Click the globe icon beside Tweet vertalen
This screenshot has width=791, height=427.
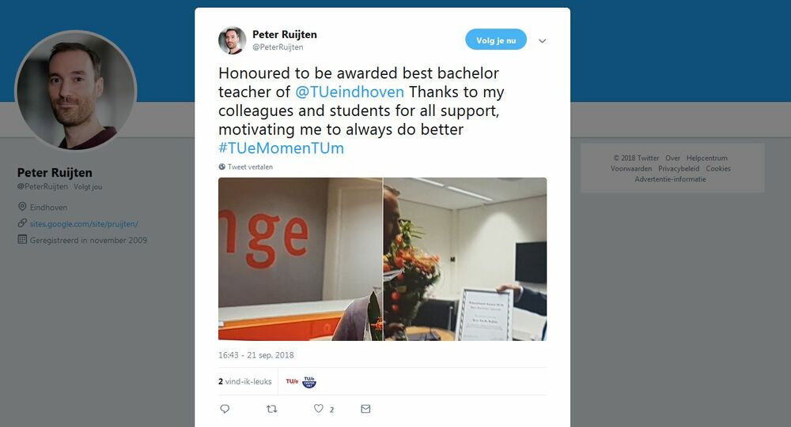(x=222, y=167)
